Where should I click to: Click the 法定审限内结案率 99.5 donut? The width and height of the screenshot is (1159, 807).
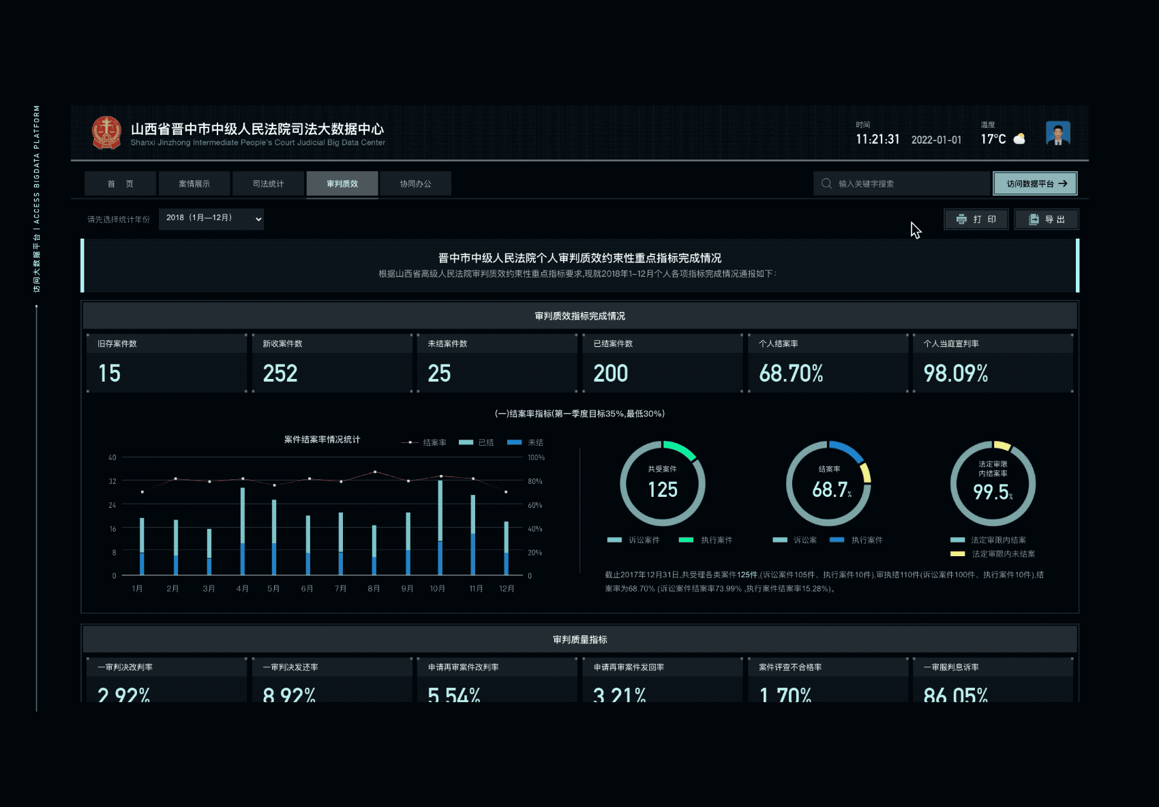pos(993,484)
